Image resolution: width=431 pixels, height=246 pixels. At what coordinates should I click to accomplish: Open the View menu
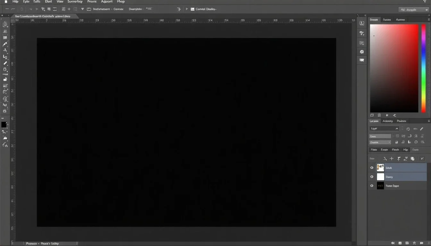pyautogui.click(x=60, y=2)
